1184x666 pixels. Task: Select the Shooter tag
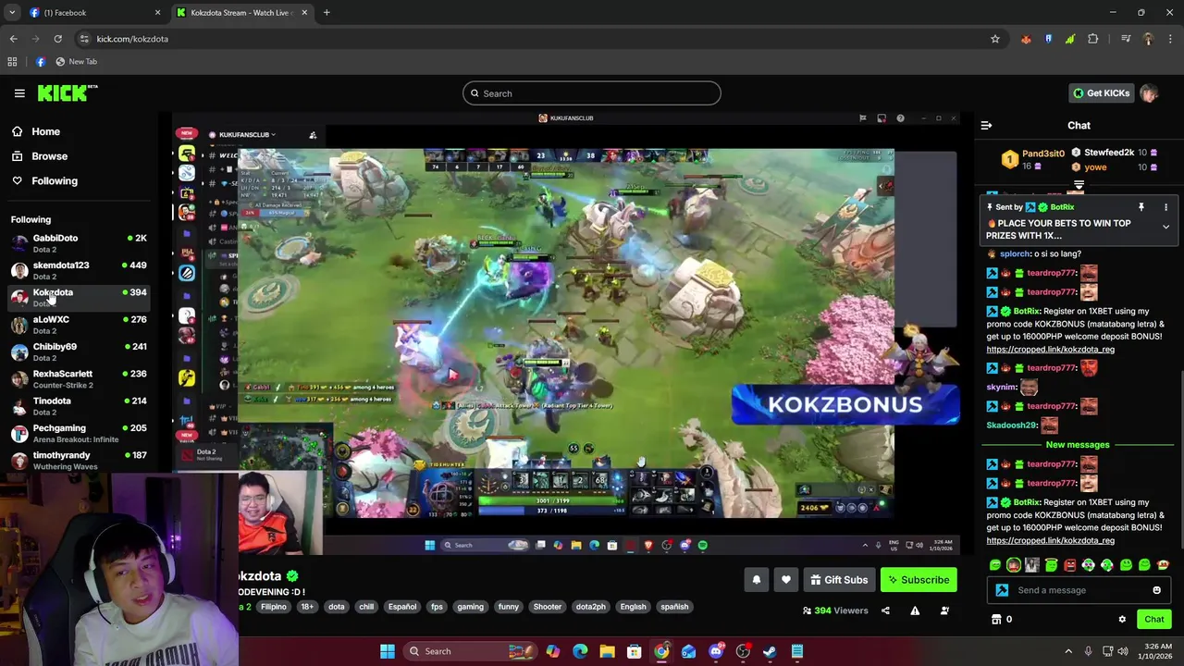pyautogui.click(x=547, y=607)
